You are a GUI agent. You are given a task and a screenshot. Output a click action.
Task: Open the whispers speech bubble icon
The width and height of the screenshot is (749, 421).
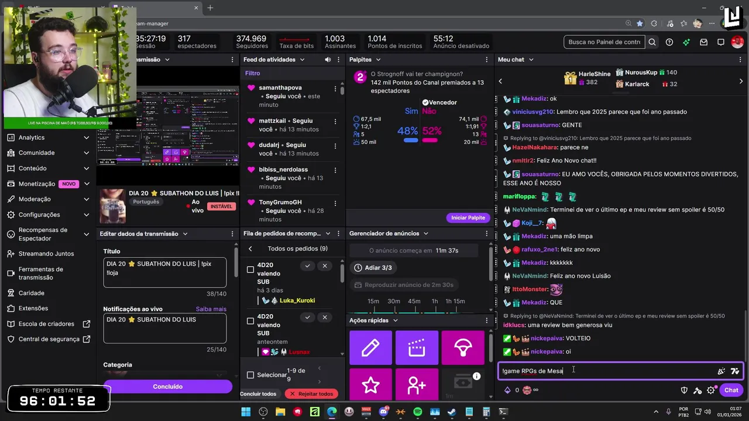[x=721, y=42]
